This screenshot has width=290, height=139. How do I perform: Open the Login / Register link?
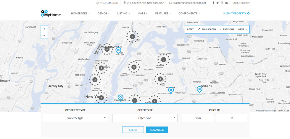tap(241, 3)
